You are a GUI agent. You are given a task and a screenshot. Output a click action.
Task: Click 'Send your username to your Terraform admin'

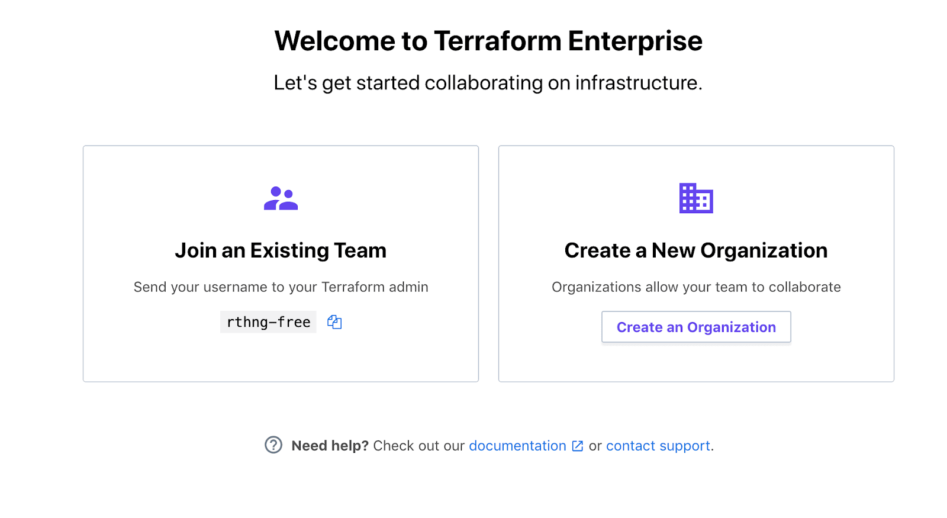click(x=281, y=287)
